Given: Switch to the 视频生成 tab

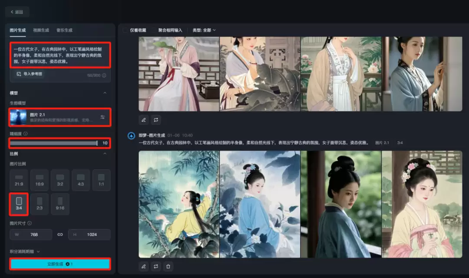Looking at the screenshot, I should pos(40,30).
